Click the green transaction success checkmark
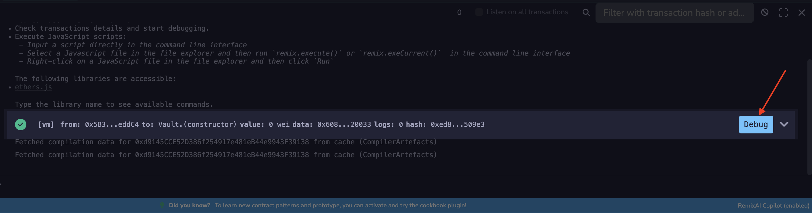Viewport: 812px width, 213px height. point(20,124)
